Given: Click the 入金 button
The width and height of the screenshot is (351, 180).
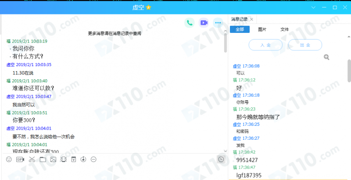Looking at the screenshot, I should (265, 45).
